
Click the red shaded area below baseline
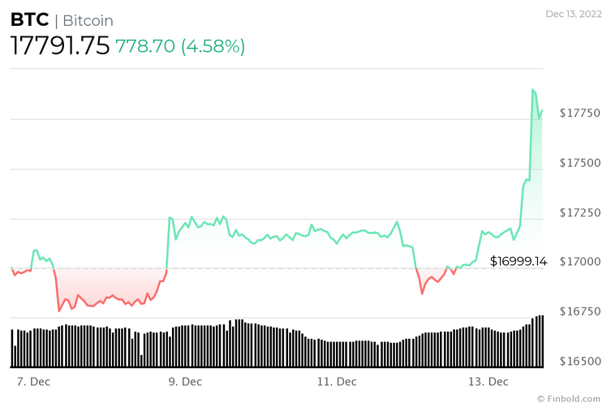(105, 285)
